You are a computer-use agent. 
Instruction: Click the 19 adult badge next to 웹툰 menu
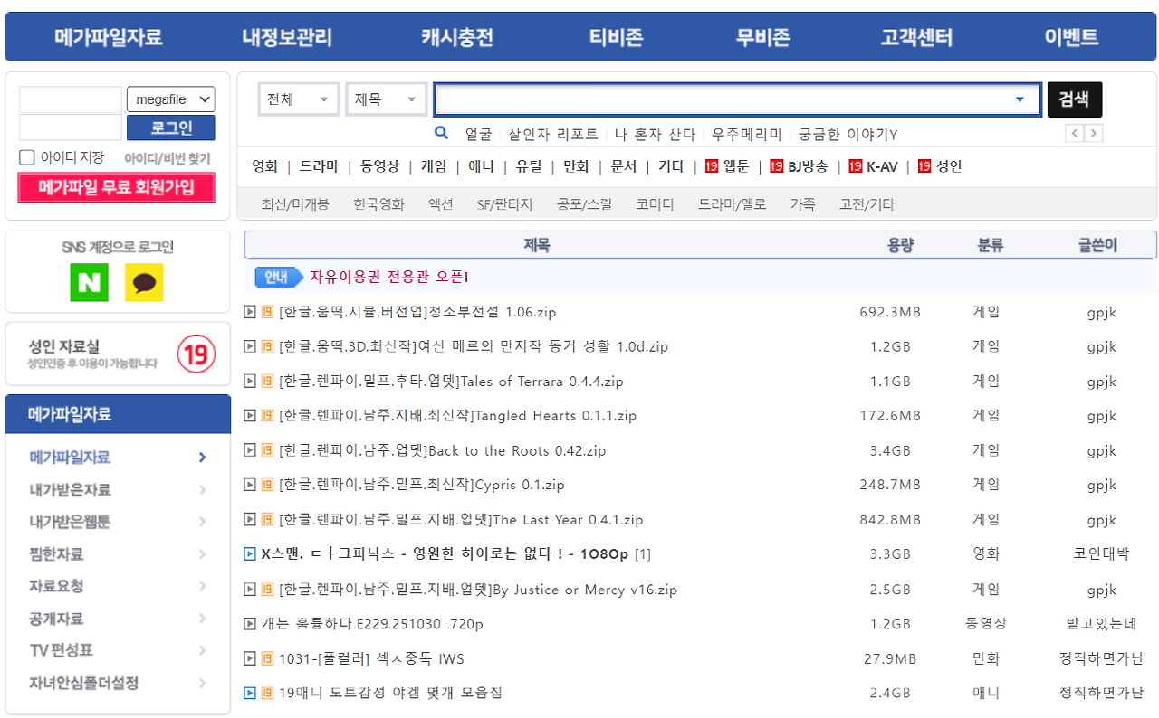click(711, 166)
